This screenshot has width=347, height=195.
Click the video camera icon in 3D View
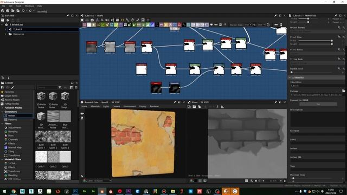[82, 113]
